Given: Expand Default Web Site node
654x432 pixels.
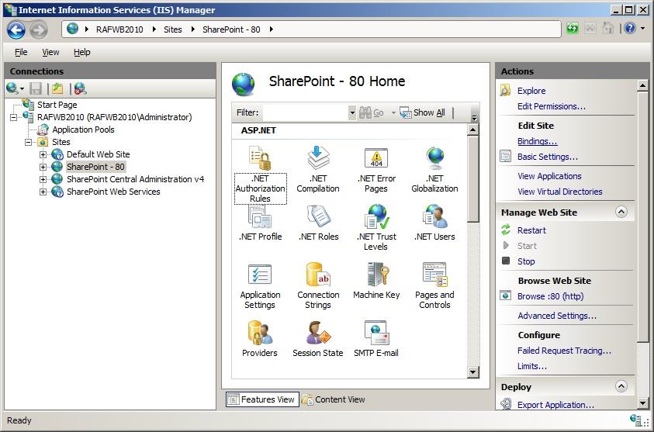Looking at the screenshot, I should [x=43, y=154].
